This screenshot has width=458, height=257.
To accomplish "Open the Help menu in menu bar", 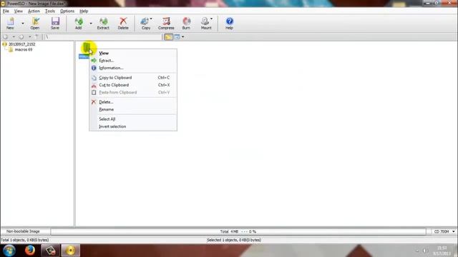I will 84,11.
